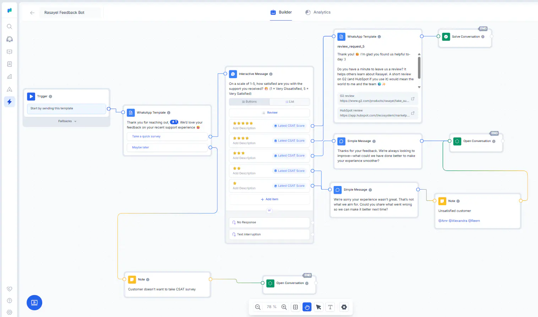Click Latest CSAT Score on five-star row
538x317 pixels.
(x=289, y=126)
